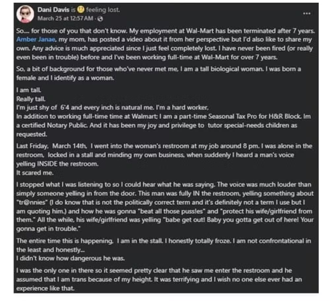Open the three-dot post options menu
This screenshot has width=330, height=301.
click(x=307, y=14)
